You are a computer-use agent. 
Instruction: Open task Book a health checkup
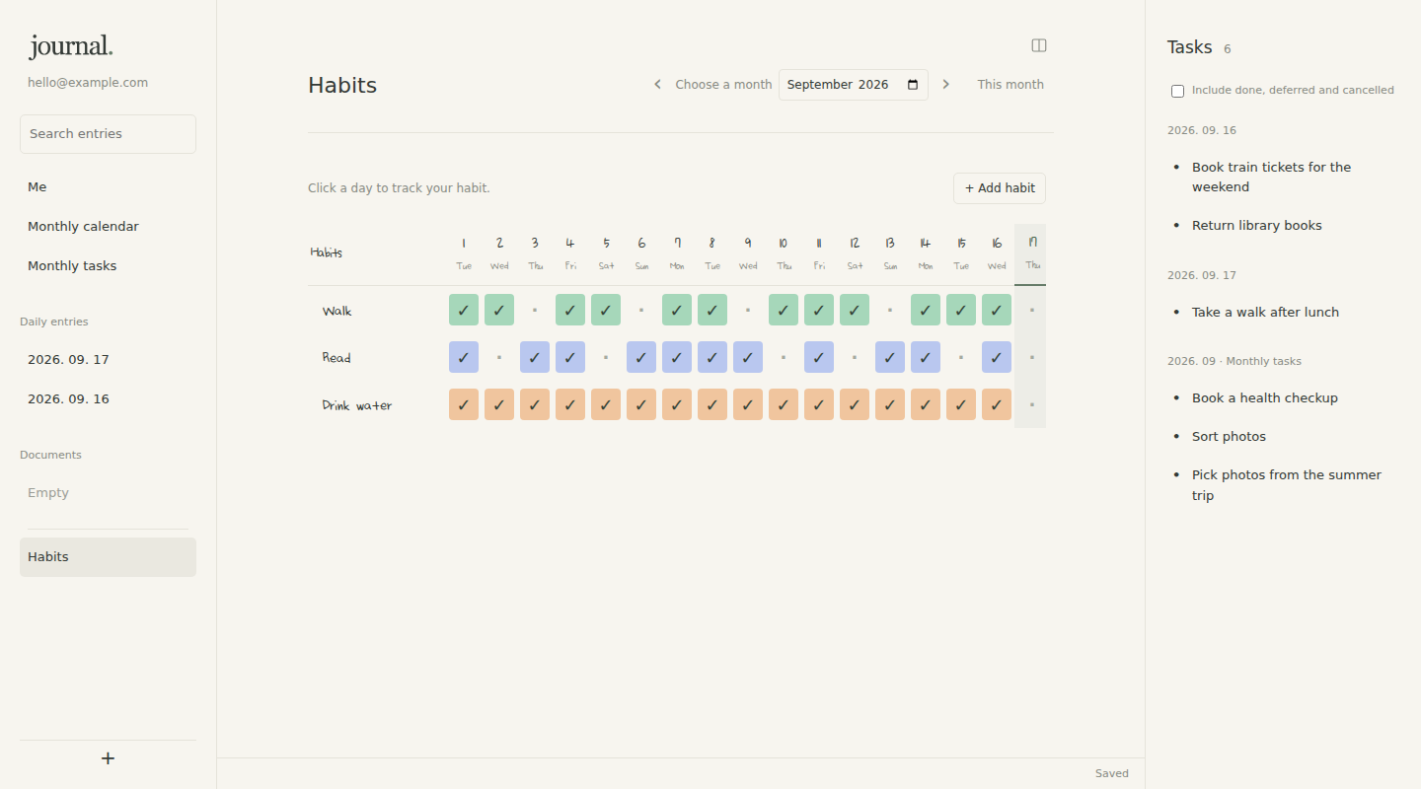[1265, 398]
